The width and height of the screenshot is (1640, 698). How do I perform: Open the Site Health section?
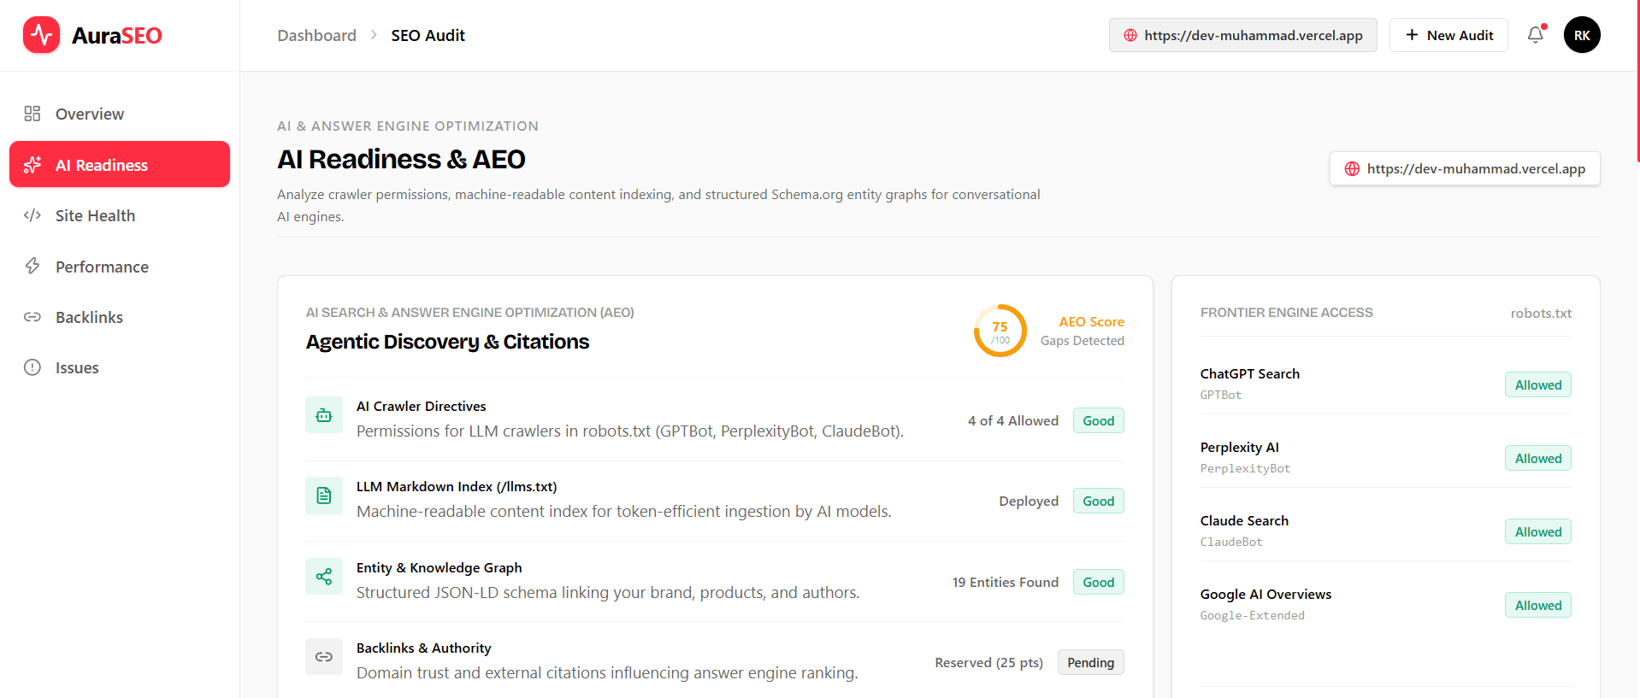120,215
